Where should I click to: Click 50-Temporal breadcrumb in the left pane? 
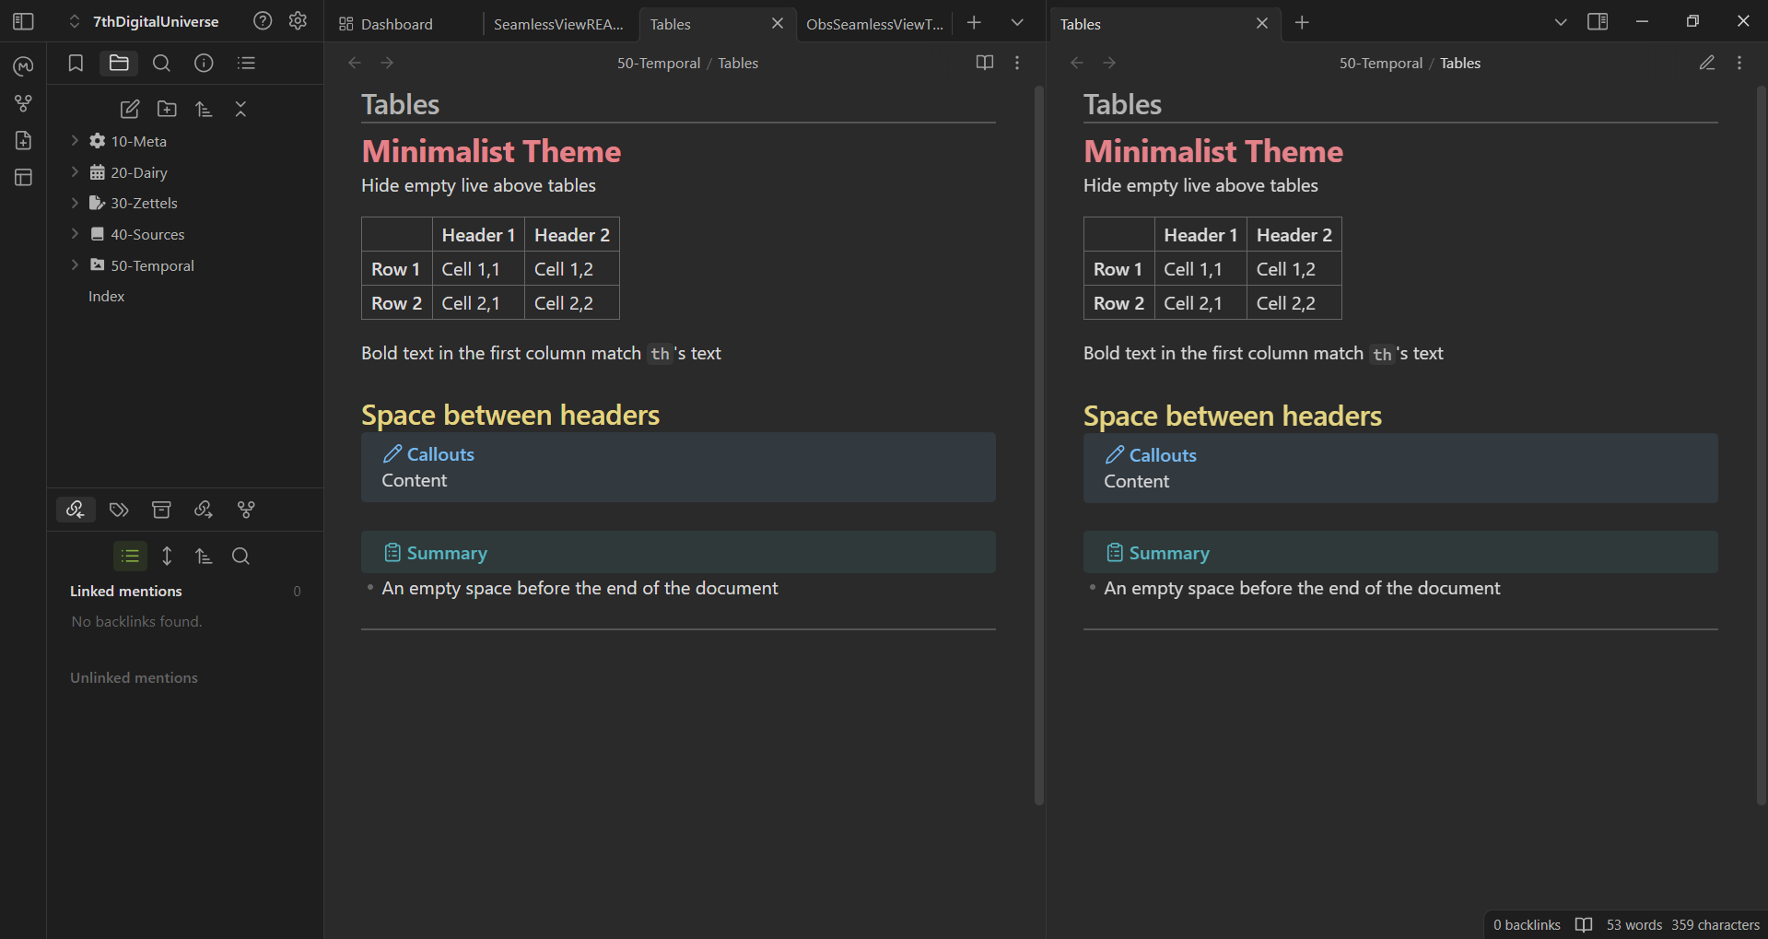tap(659, 63)
